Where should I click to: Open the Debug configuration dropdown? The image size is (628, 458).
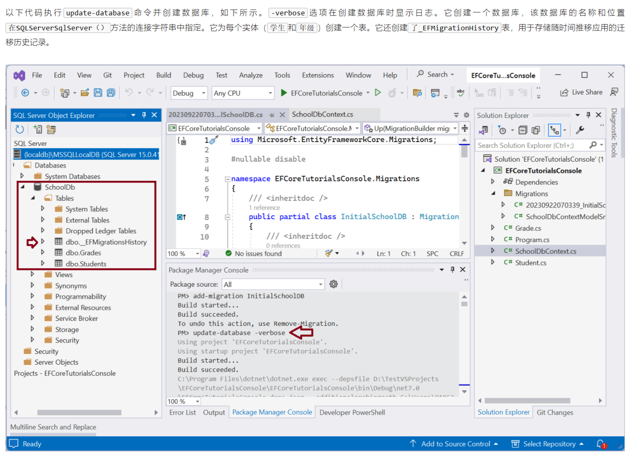click(189, 93)
